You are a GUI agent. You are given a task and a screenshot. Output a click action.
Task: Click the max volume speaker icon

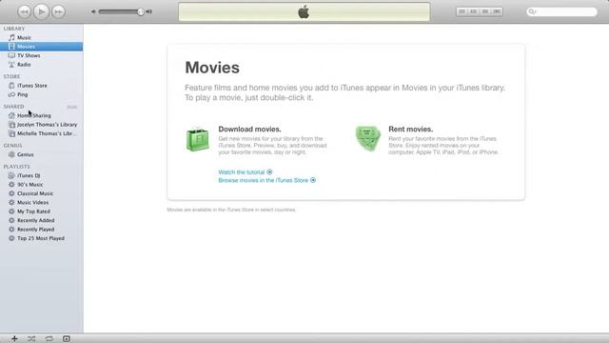pyautogui.click(x=148, y=11)
